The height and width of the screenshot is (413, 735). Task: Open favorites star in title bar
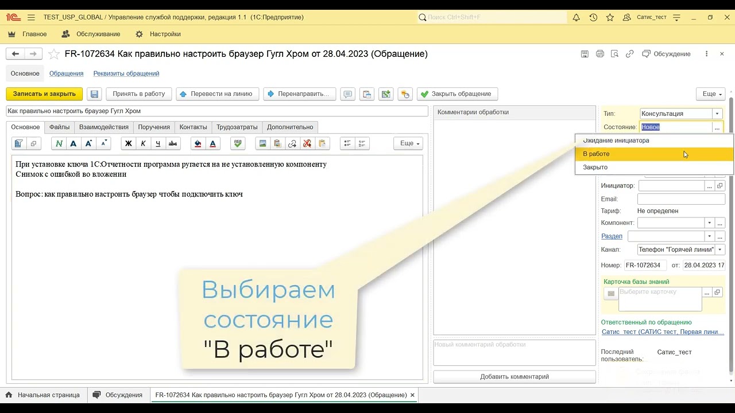[610, 17]
